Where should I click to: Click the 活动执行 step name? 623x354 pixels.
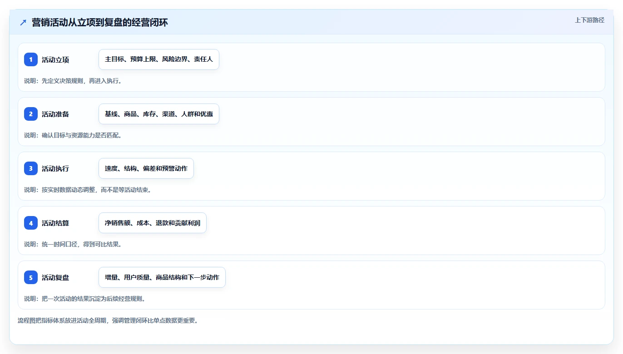pos(55,168)
